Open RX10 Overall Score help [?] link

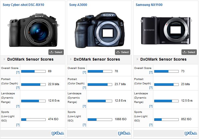(18, 72)
